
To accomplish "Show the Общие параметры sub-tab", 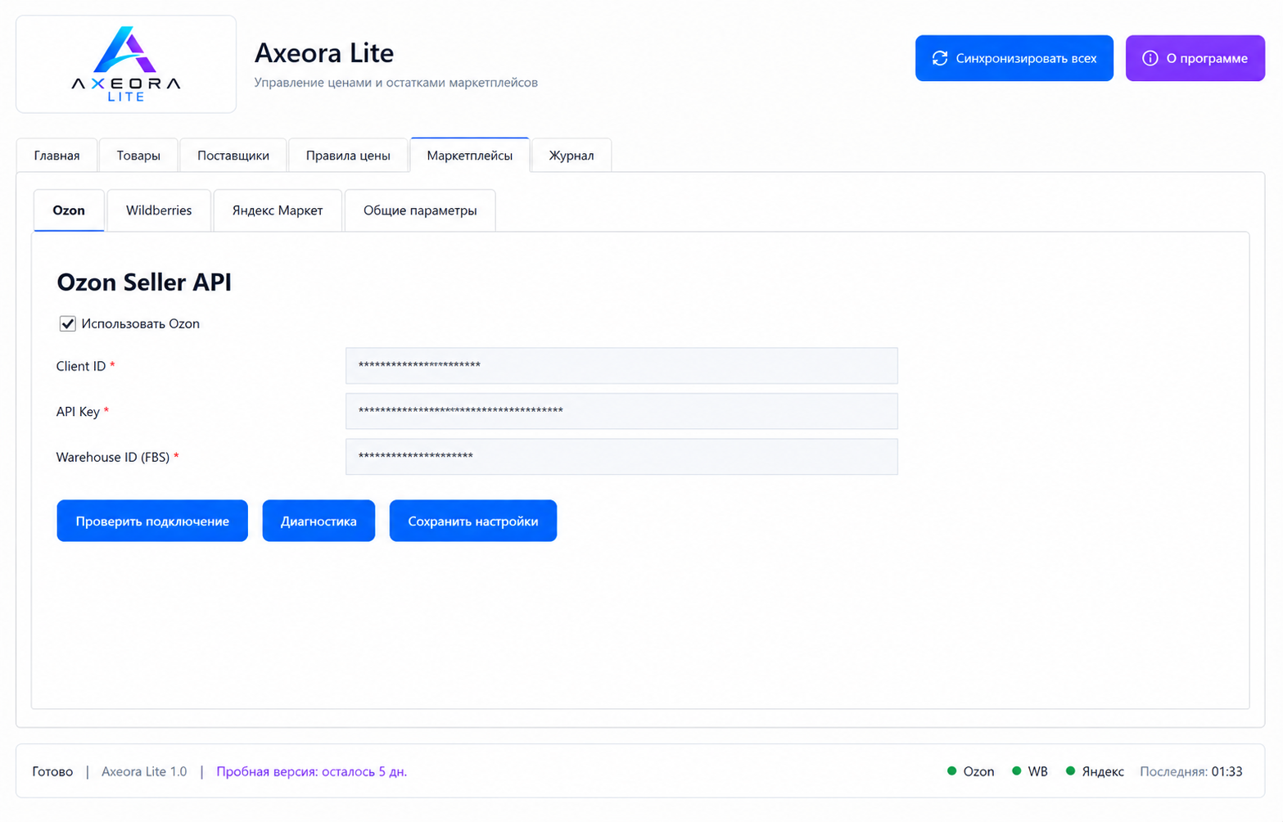I will 420,210.
